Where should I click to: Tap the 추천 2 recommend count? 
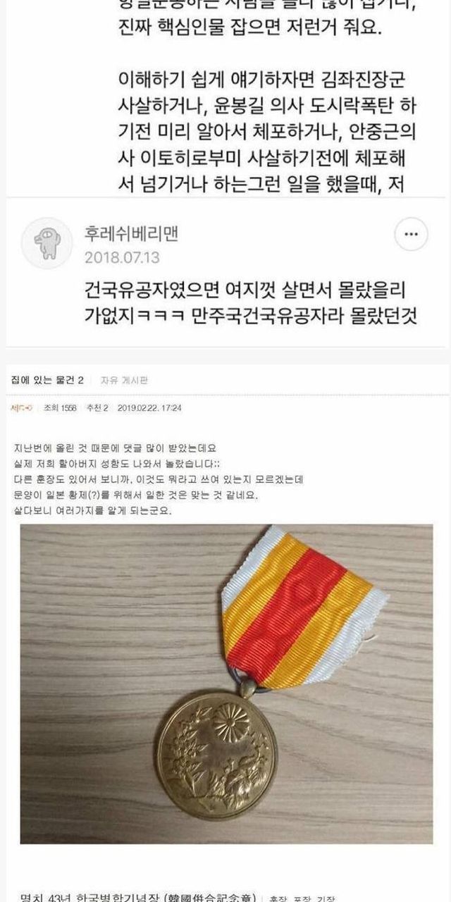pyautogui.click(x=97, y=407)
